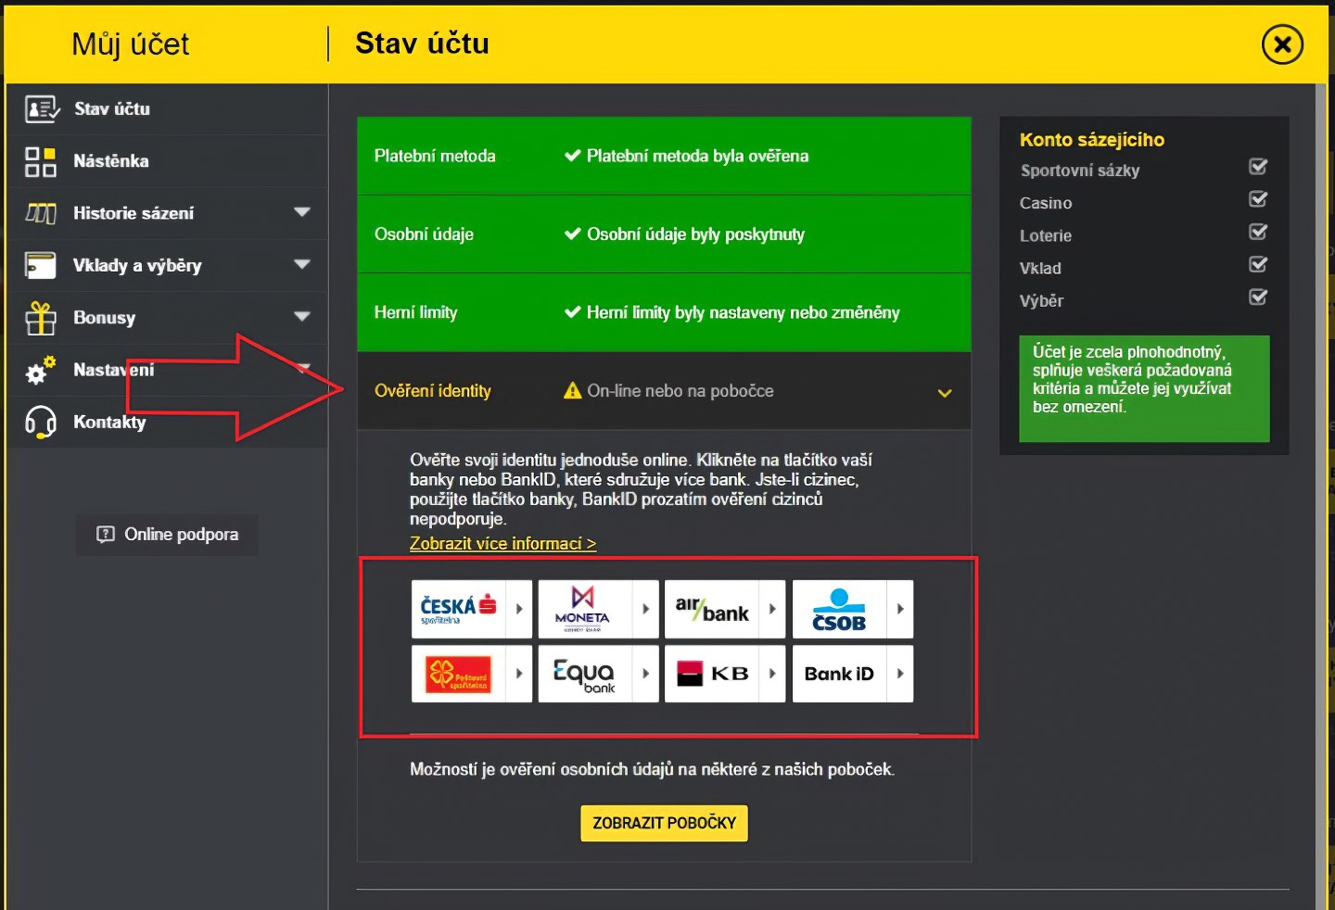The height and width of the screenshot is (910, 1335).
Task: Toggle the Sportovní sázky checkbox
Action: point(1258,167)
